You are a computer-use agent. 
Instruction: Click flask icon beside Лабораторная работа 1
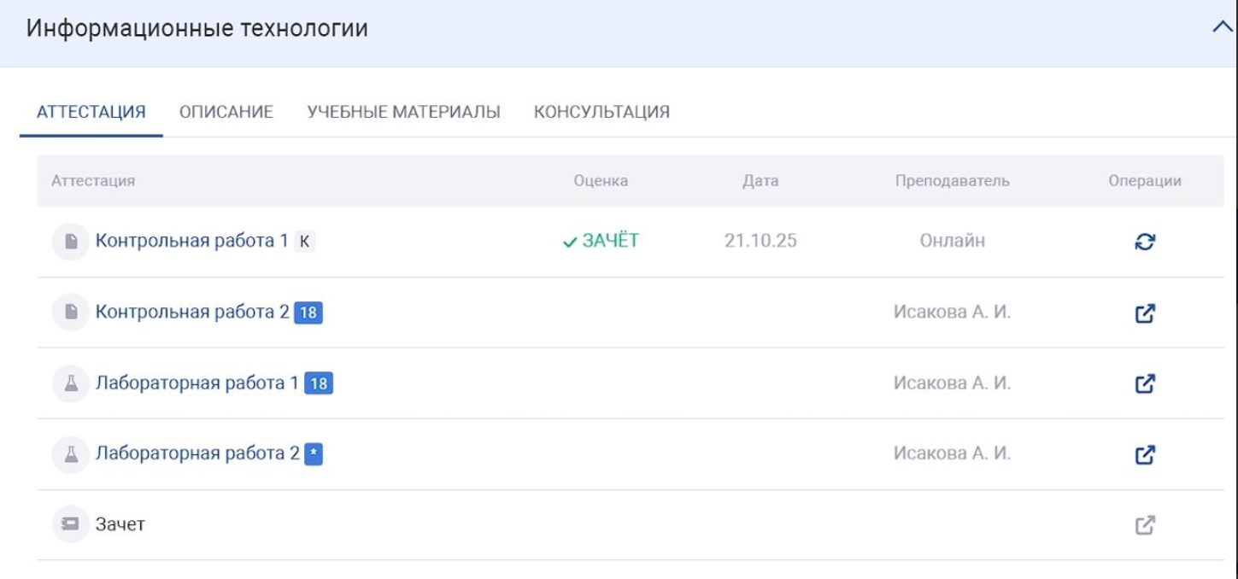tap(72, 384)
